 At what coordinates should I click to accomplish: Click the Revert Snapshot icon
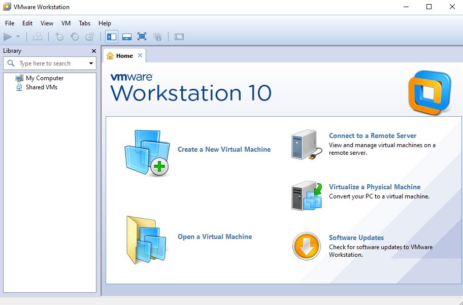point(74,36)
